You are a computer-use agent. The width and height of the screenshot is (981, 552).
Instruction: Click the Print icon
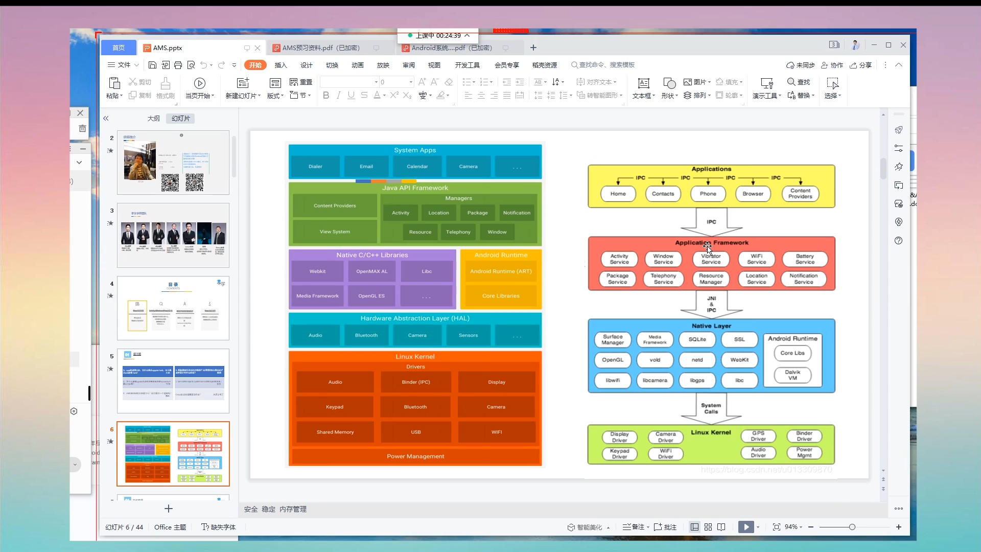coord(178,65)
